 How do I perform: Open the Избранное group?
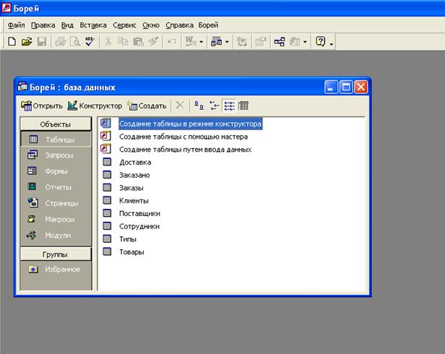pos(56,269)
